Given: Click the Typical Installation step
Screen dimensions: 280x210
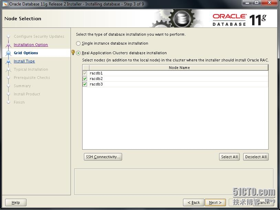Looking at the screenshot, I should point(31,69).
